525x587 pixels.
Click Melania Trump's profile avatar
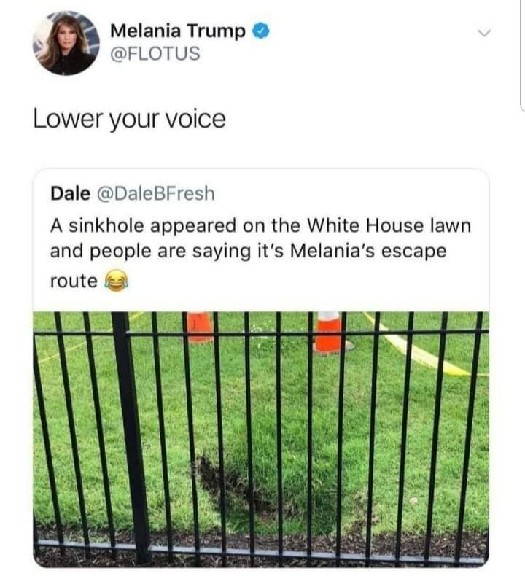click(x=66, y=43)
